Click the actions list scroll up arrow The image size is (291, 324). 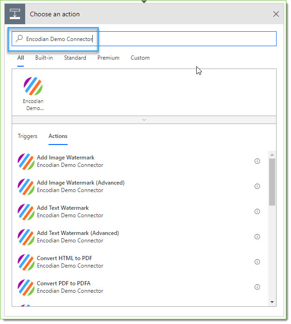[x=272, y=155]
